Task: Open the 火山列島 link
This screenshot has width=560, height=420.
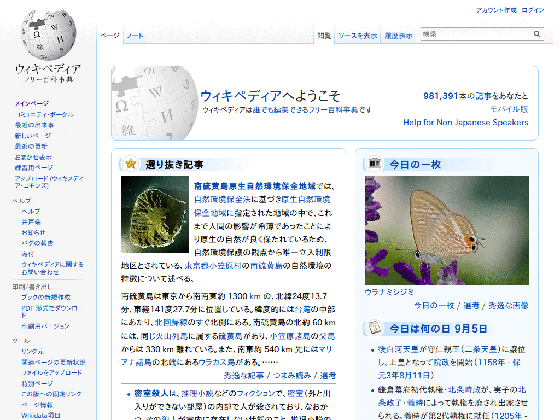Action: coord(172,336)
